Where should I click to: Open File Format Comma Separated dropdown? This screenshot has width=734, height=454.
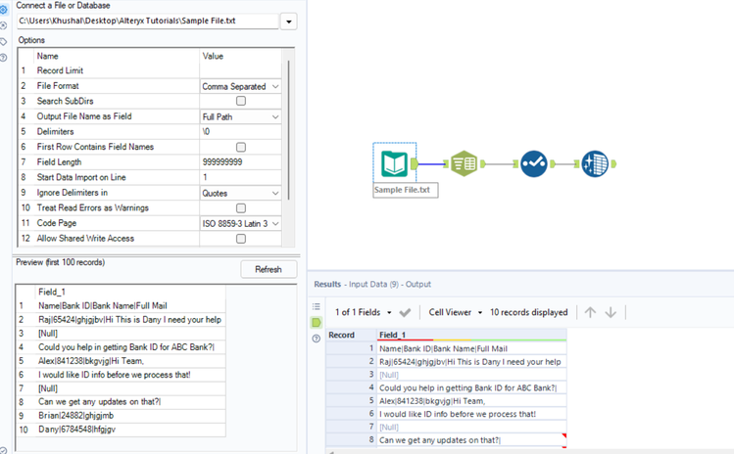coord(241,86)
